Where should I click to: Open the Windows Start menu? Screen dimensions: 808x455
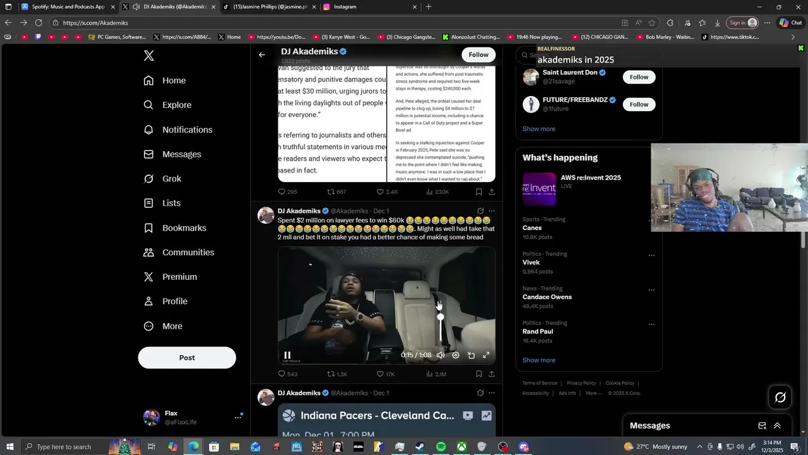point(9,447)
